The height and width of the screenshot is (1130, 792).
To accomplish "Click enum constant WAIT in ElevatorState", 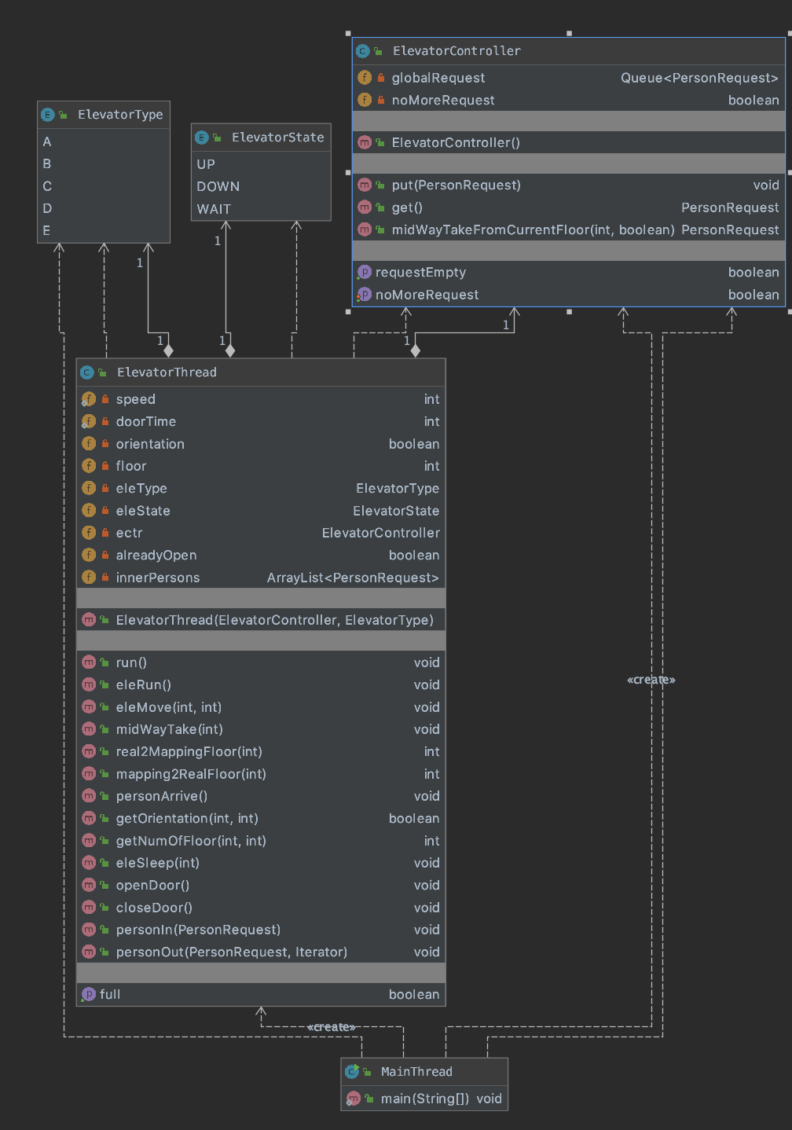I will pos(214,209).
